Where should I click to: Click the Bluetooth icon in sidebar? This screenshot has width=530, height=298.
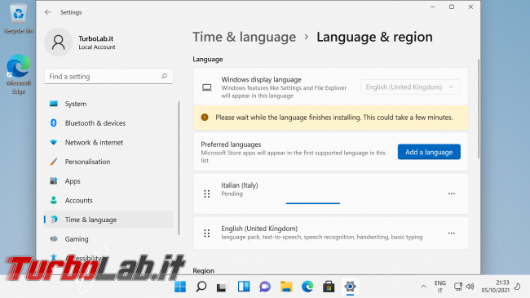(53, 123)
